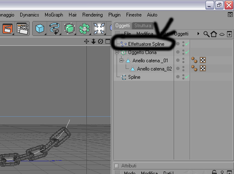Toggle visibility dots for Anello catena_02
The height and width of the screenshot is (174, 234).
183,68
